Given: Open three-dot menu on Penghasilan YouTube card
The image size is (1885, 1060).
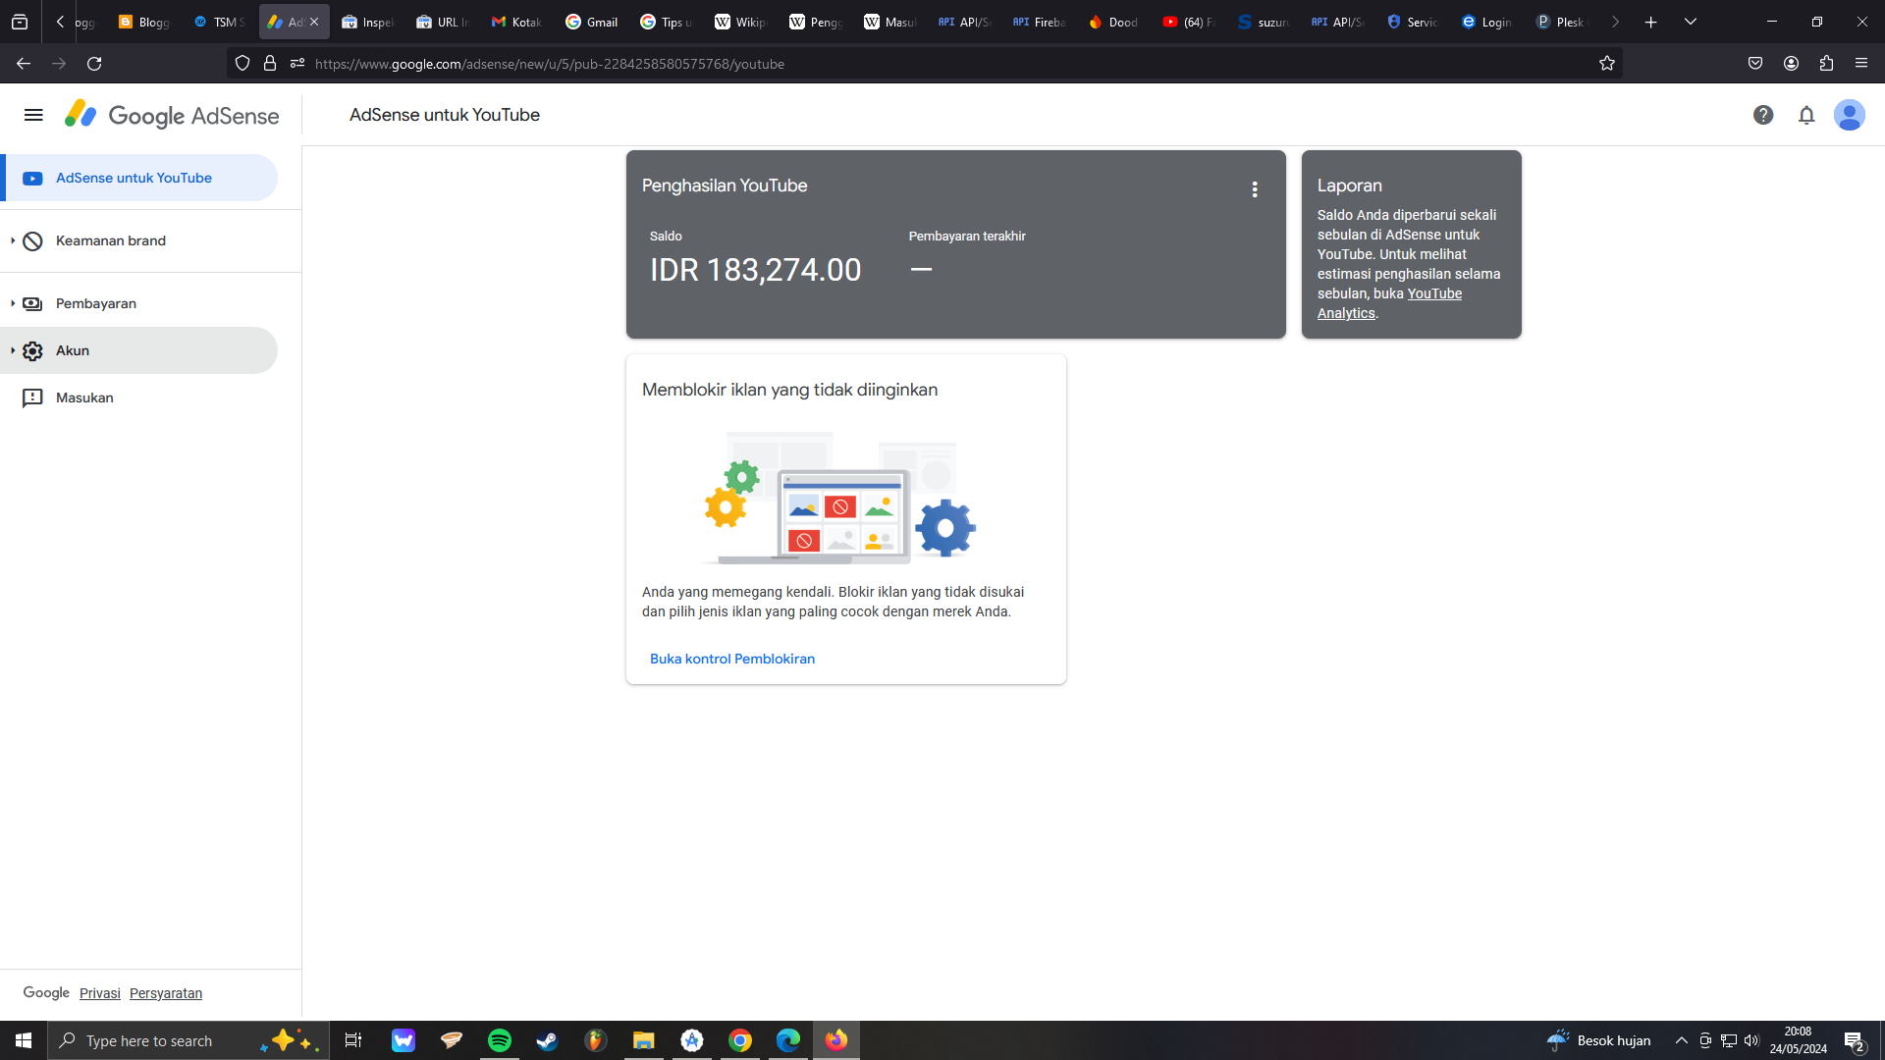Looking at the screenshot, I should pos(1255,189).
